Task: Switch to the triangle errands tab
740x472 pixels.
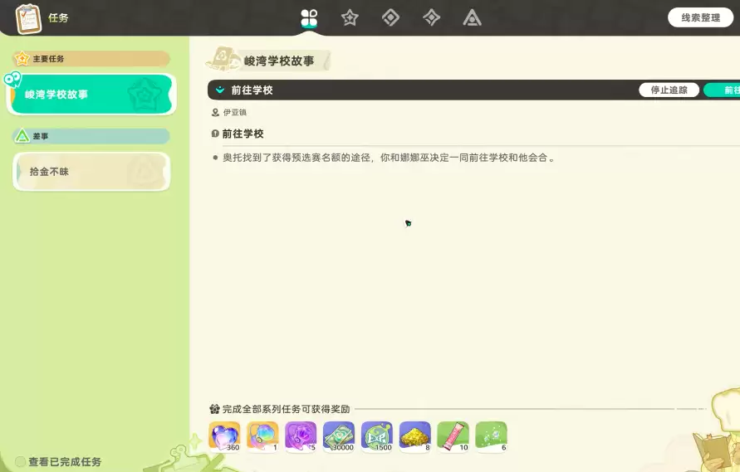Action: tap(472, 18)
